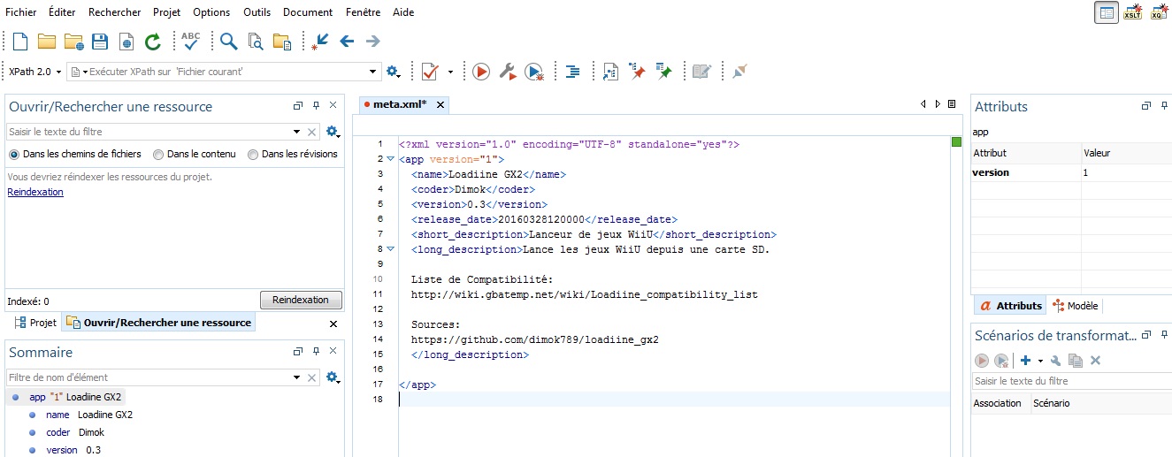Click the Reindexation button

pos(301,301)
